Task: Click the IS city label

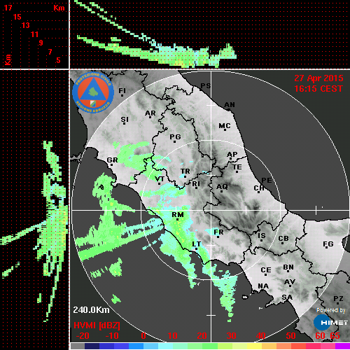Action: (262, 236)
